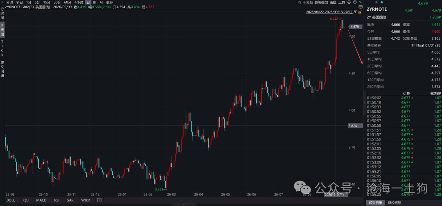Add indicator with the plus box icon
This screenshot has width=442, height=206.
pyautogui.click(x=99, y=200)
